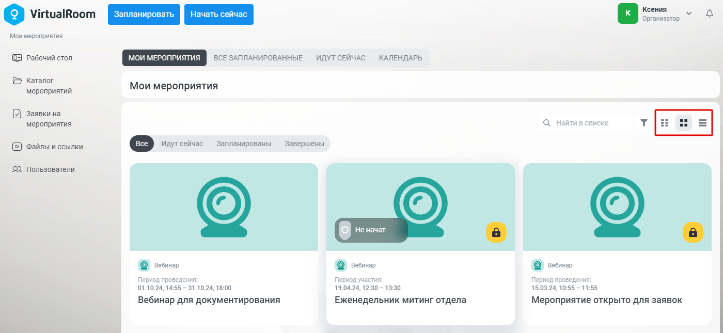Image resolution: width=723 pixels, height=333 pixels.
Task: Click the Начать сейчас button
Action: [x=219, y=14]
